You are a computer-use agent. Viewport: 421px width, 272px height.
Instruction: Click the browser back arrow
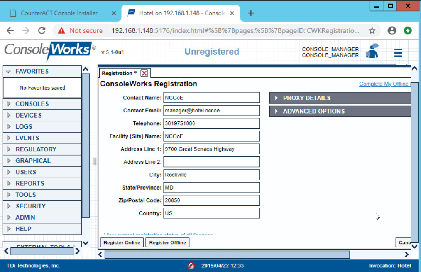pyautogui.click(x=10, y=30)
